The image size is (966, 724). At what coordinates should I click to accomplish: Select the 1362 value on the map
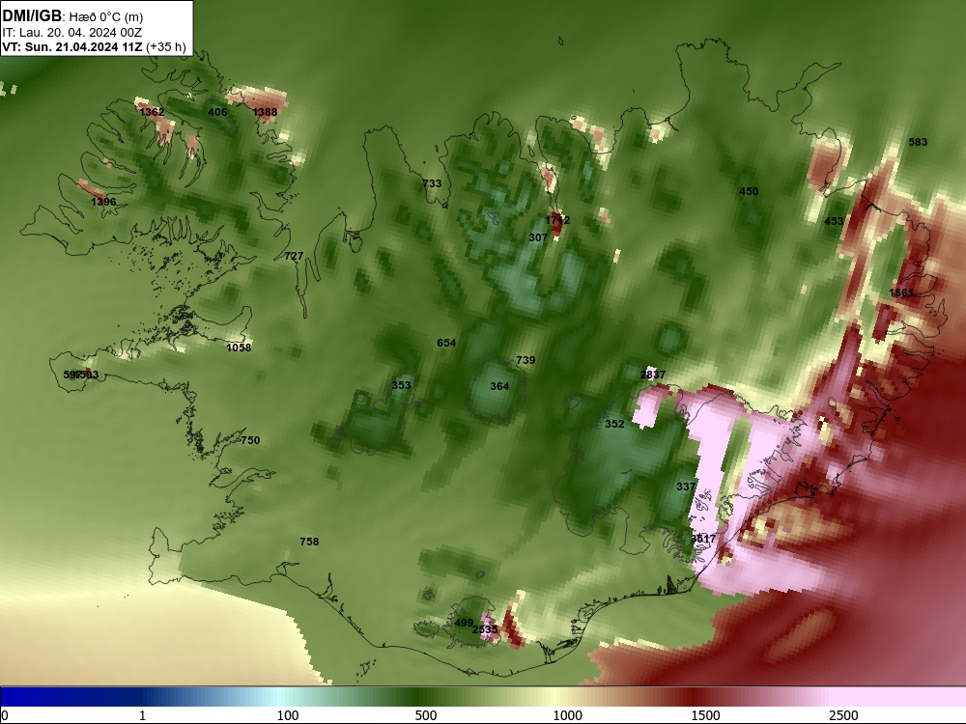(152, 112)
